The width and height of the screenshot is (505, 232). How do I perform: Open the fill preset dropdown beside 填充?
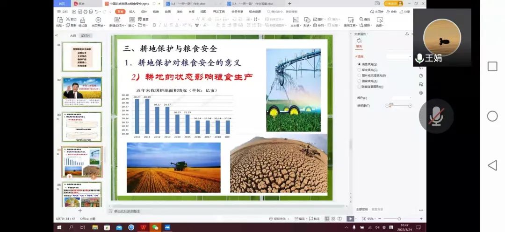397,56
